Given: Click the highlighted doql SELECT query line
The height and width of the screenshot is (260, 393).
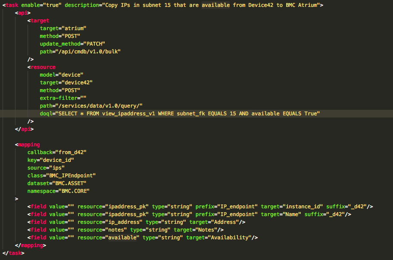Looking at the screenshot, I should coord(180,114).
